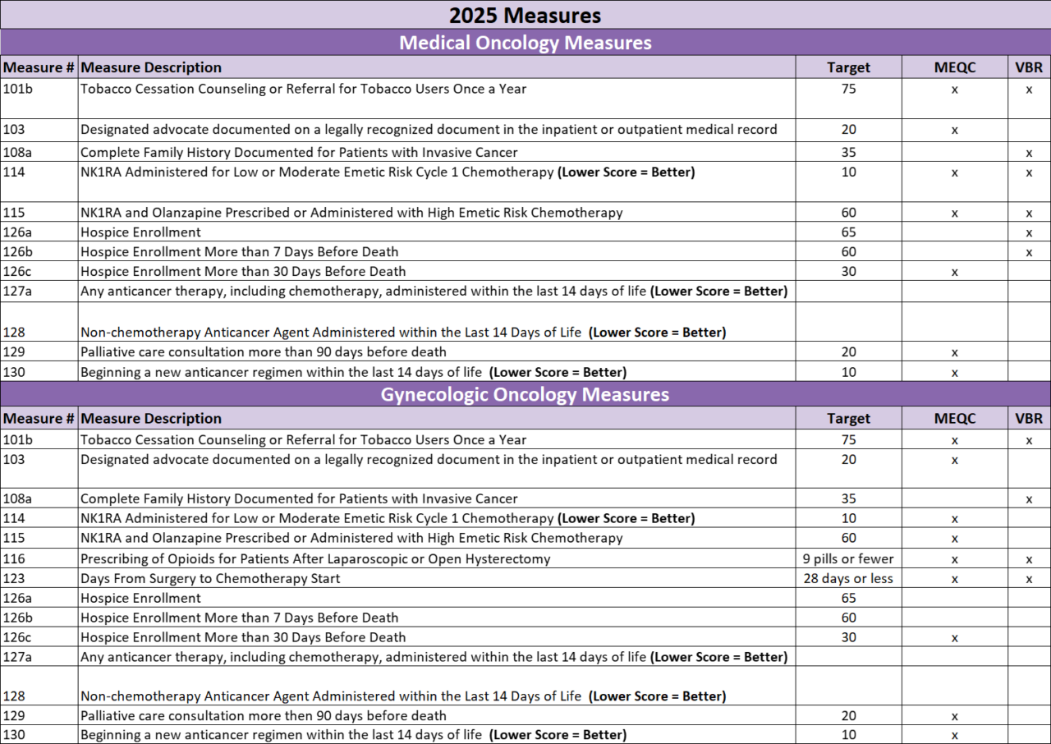Toggle the MEQC x beside Target 30
Screen dimensions: 1051x744
[955, 636]
